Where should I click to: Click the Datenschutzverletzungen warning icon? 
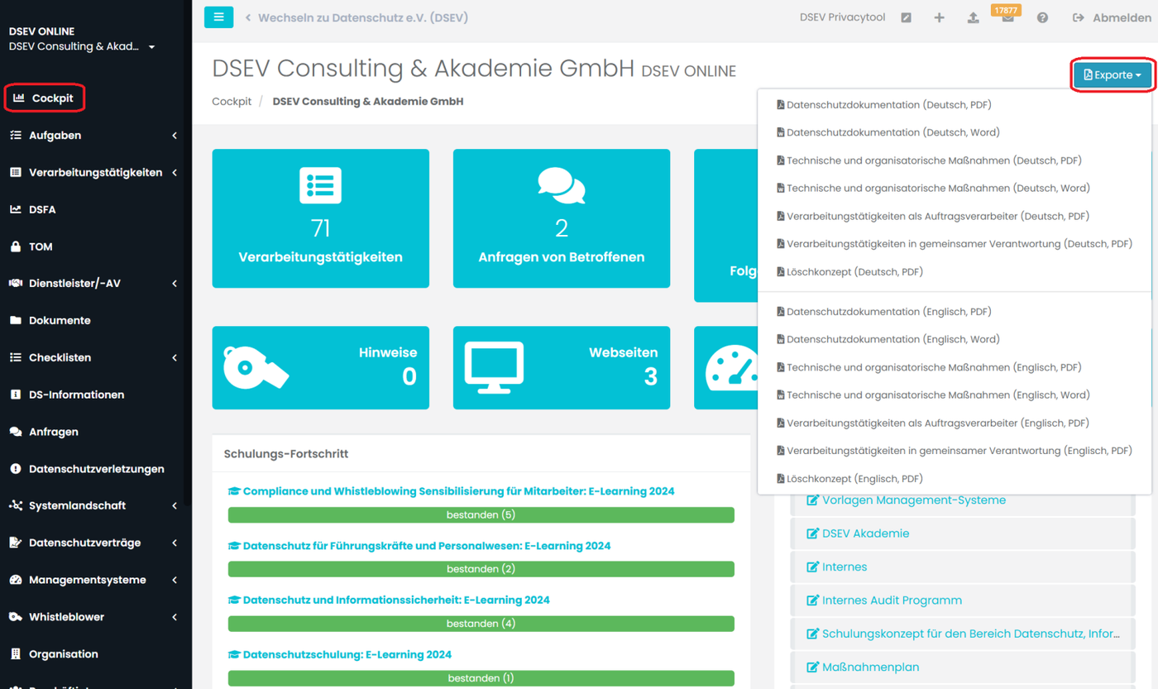click(x=15, y=469)
